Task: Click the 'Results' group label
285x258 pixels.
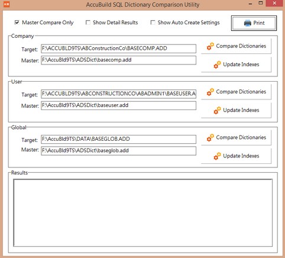Action: pyautogui.click(x=20, y=173)
